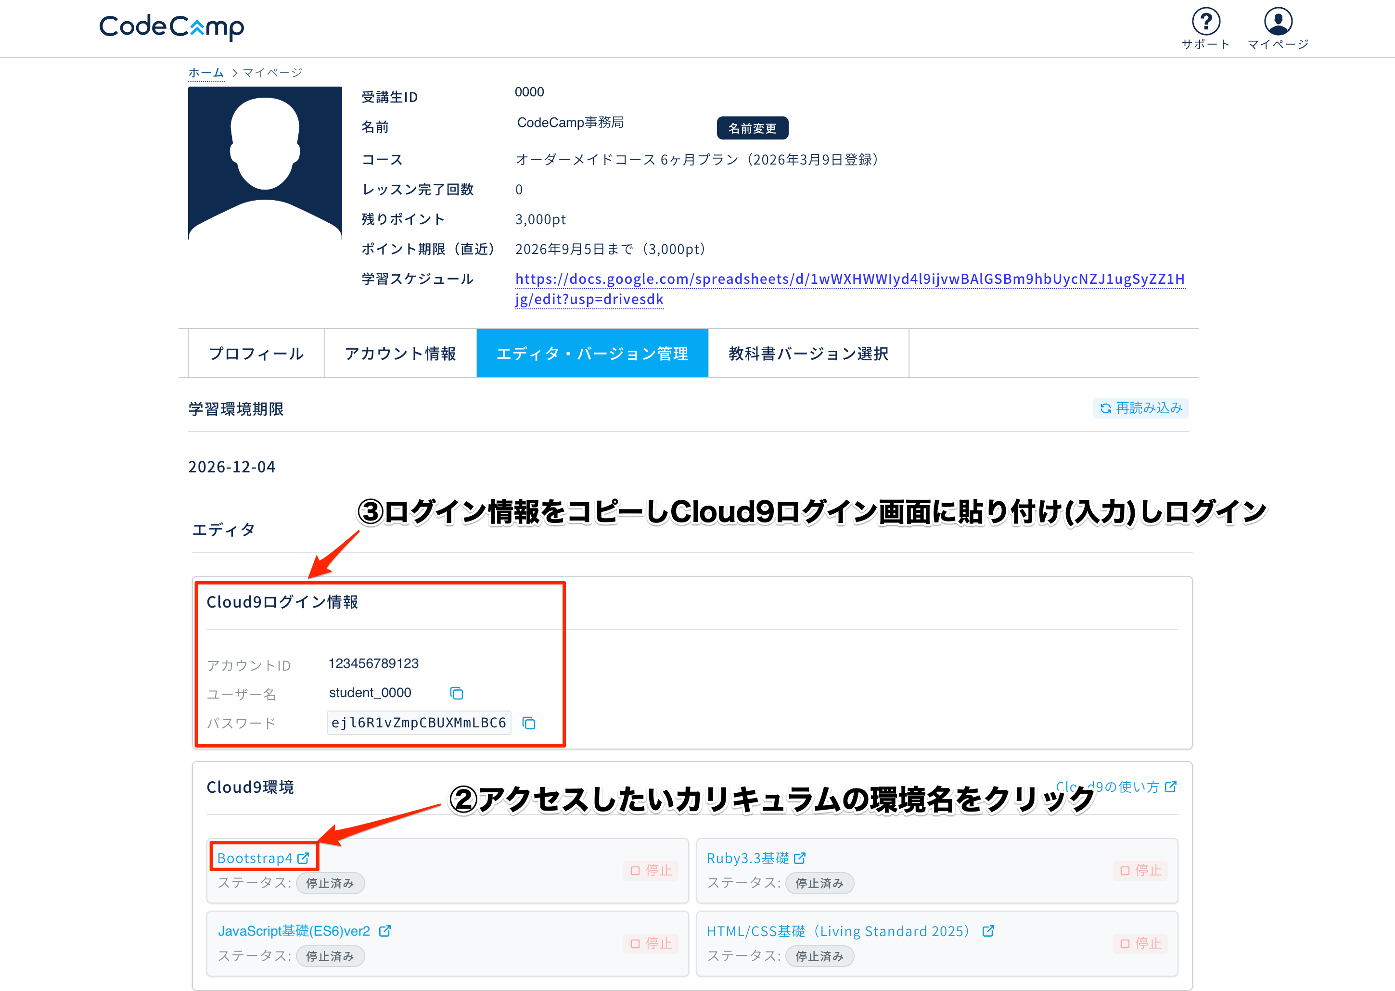Click the CodeCamp logo
The width and height of the screenshot is (1395, 991).
(x=171, y=27)
